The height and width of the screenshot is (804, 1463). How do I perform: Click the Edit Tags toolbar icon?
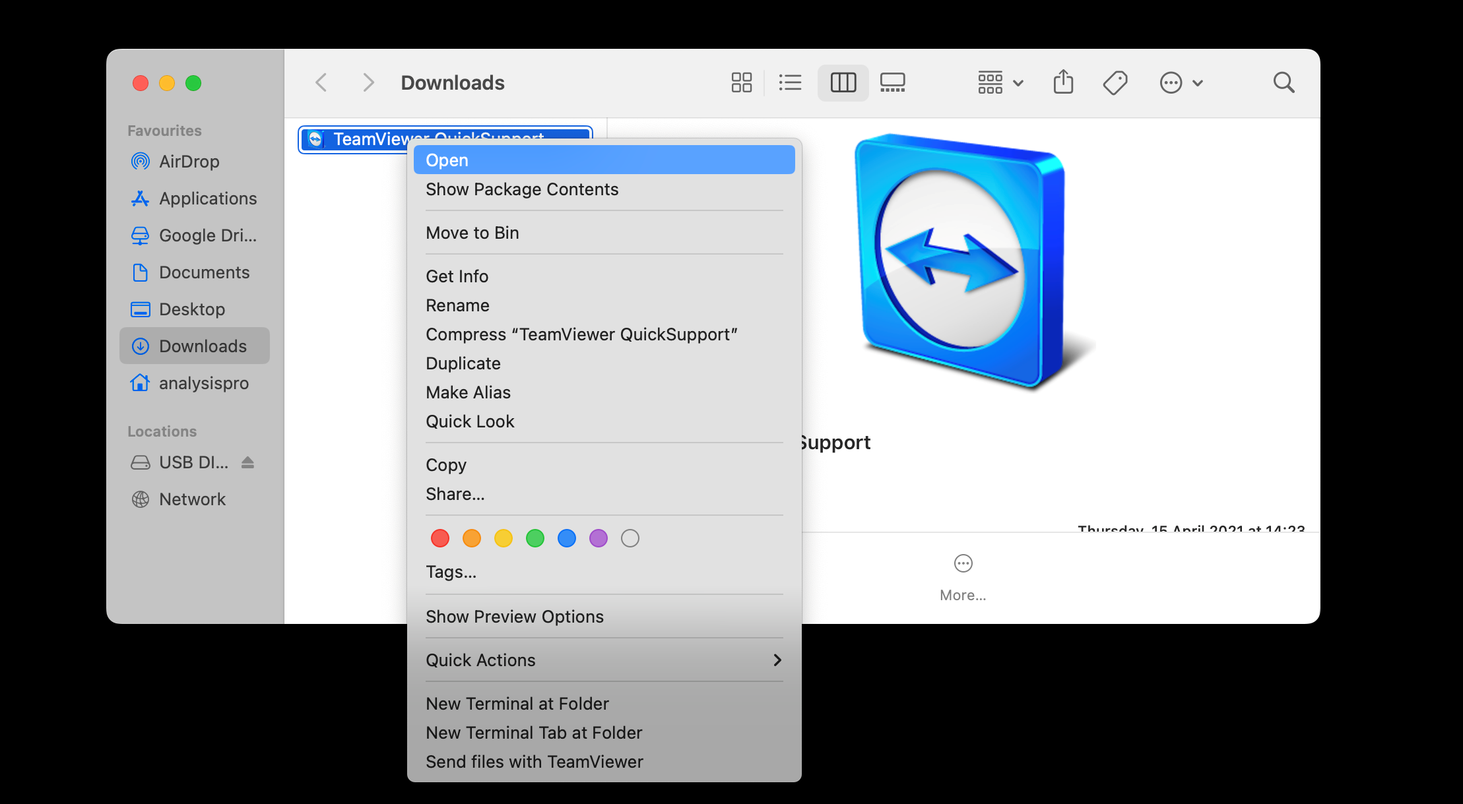[x=1115, y=82]
